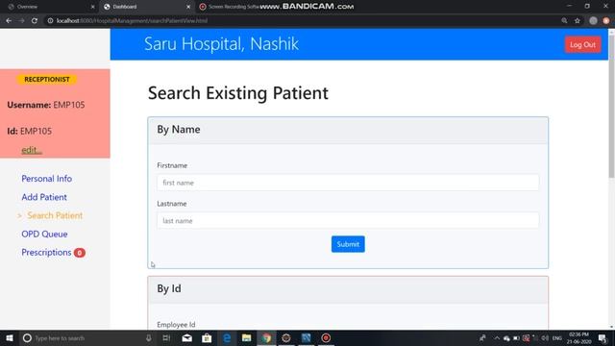
Task: Focus the first name input field
Action: pos(348,183)
